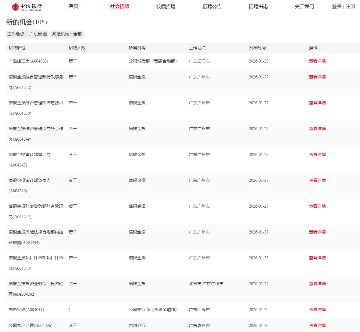This screenshot has width=360, height=332.
Task: Click the 所属机构 column header
Action: tap(137, 48)
